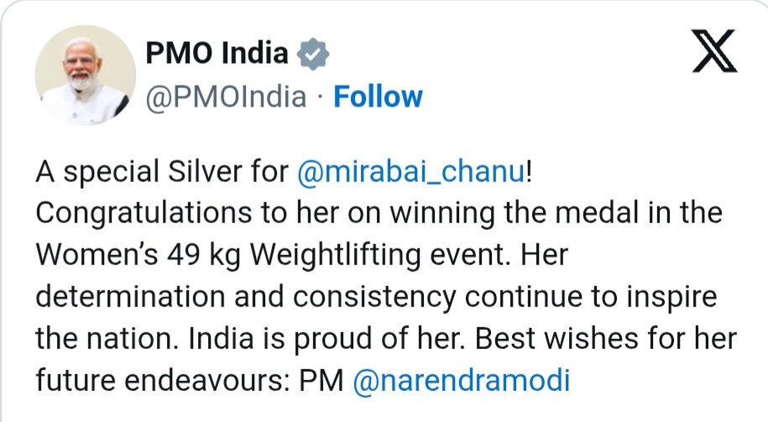Follow the PMO India account
The height and width of the screenshot is (422, 768).
coord(378,96)
